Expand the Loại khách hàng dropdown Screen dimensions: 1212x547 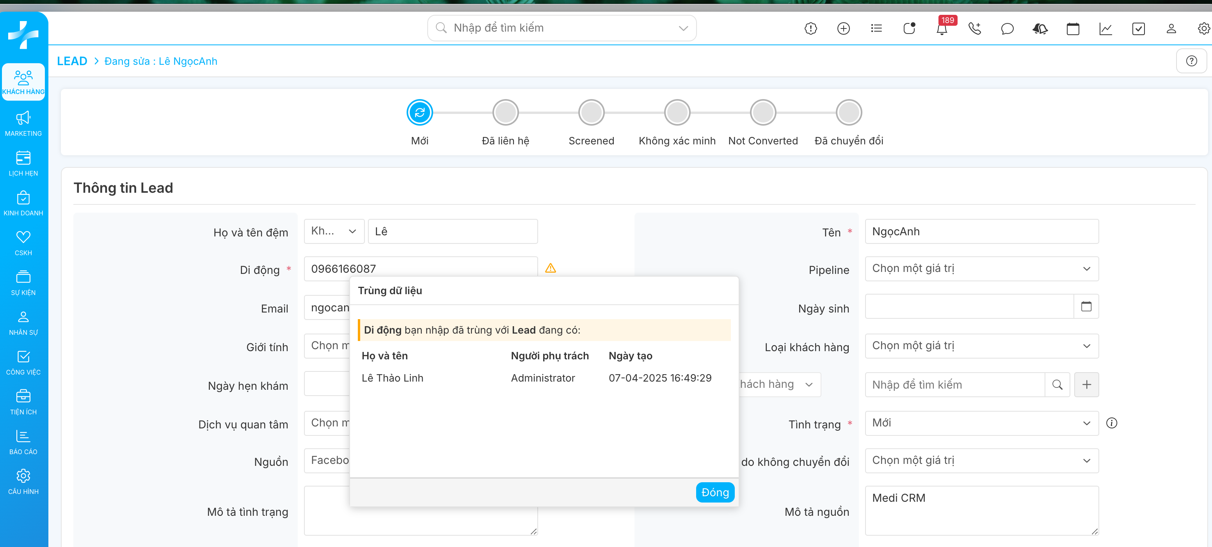point(981,346)
